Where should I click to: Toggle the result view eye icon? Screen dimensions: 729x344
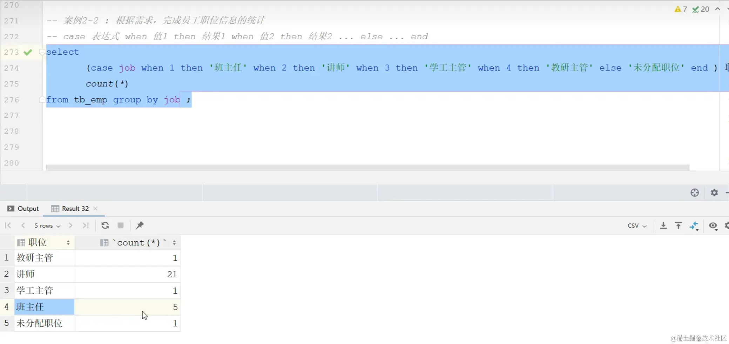[x=713, y=225]
